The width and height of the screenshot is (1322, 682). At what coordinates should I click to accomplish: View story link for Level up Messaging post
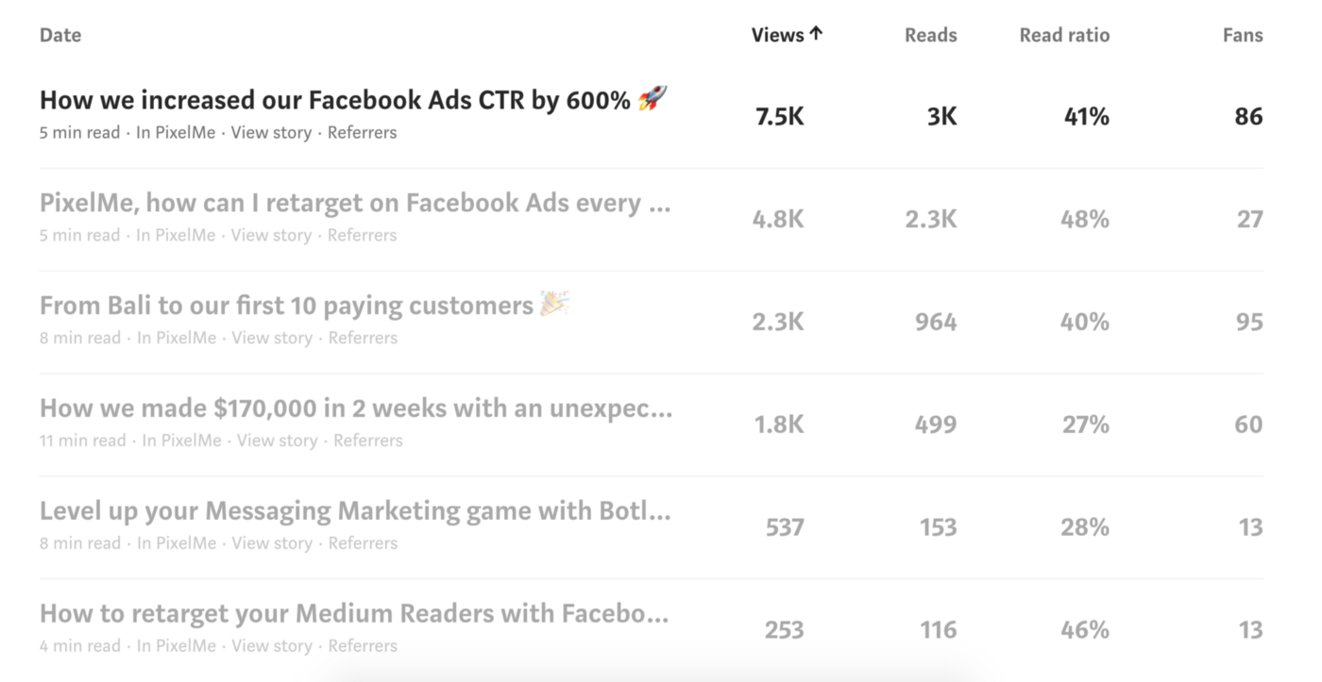click(272, 543)
